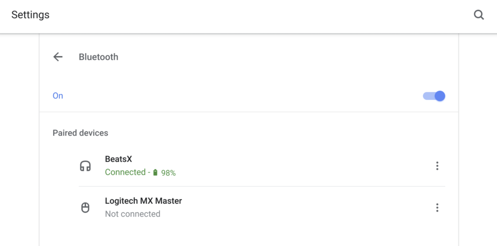This screenshot has width=497, height=246.
Task: Select the BeatsX device name
Action: 119,159
